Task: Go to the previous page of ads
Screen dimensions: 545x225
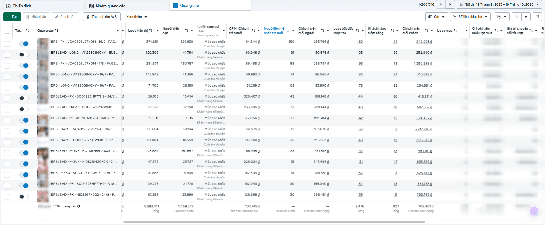Action: tap(441, 4)
